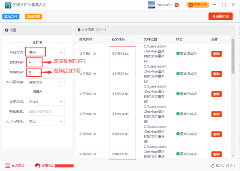Screen dimensions: 240x171
Task: Click the 替换内容 replace text field
Action: tap(45, 72)
